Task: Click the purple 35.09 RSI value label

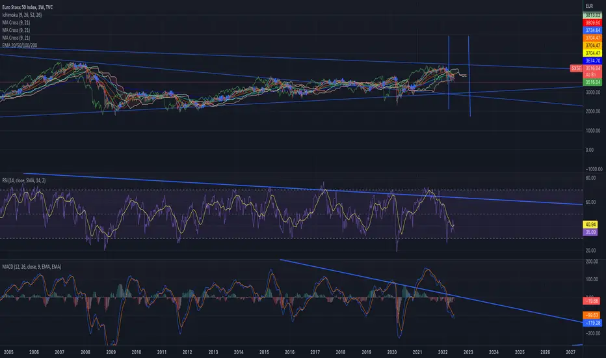Action: click(x=590, y=232)
